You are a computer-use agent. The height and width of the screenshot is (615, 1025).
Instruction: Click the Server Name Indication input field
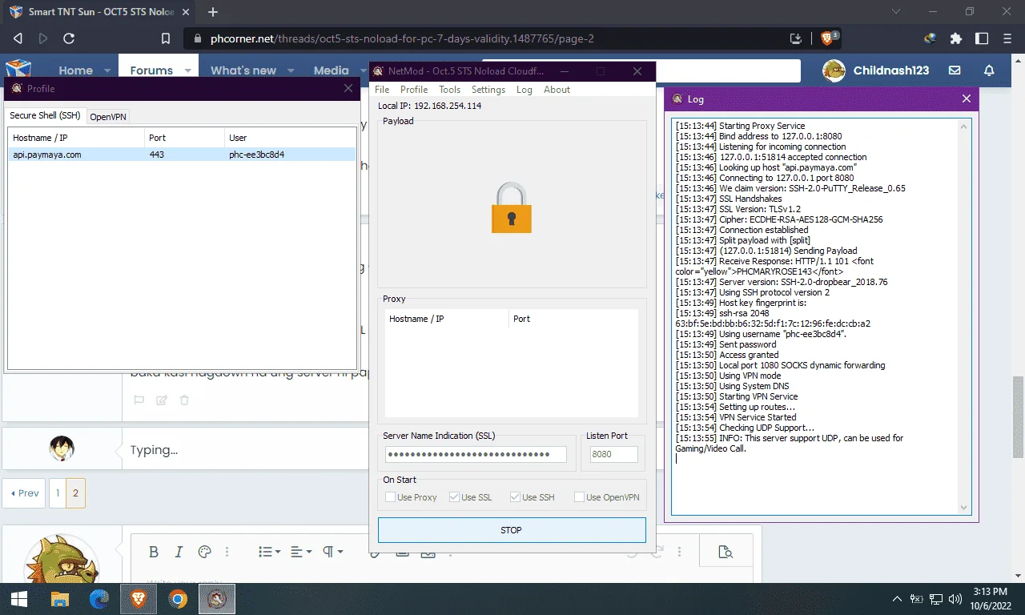pyautogui.click(x=476, y=455)
